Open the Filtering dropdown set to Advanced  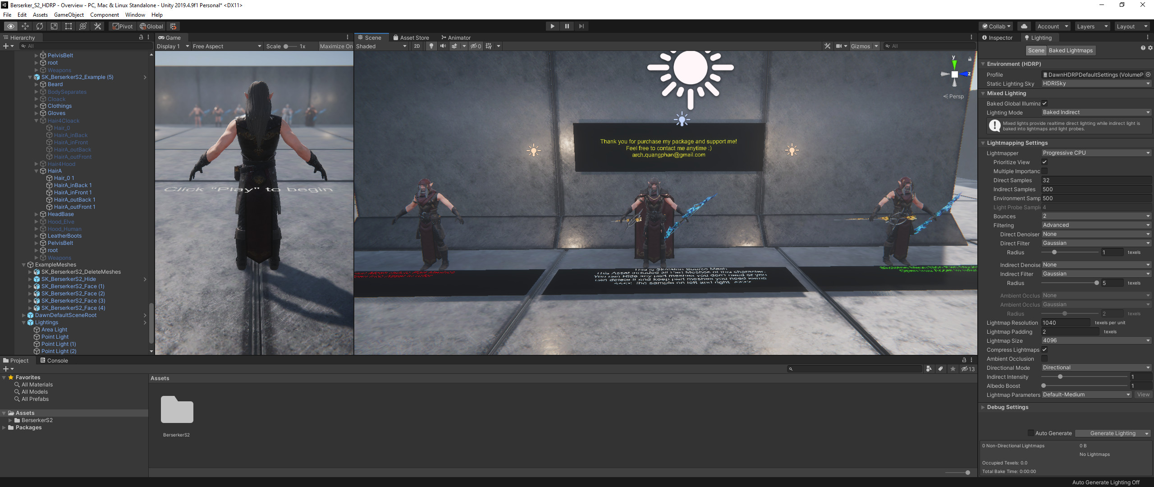[1096, 225]
